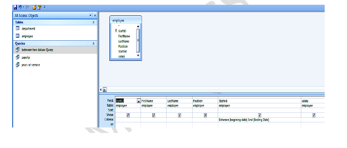Collapse the Queries group
The image size is (347, 148).
click(93, 43)
